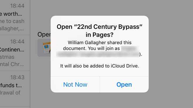
Task: Click the "Irawal of" preview text
Action: 10,93
